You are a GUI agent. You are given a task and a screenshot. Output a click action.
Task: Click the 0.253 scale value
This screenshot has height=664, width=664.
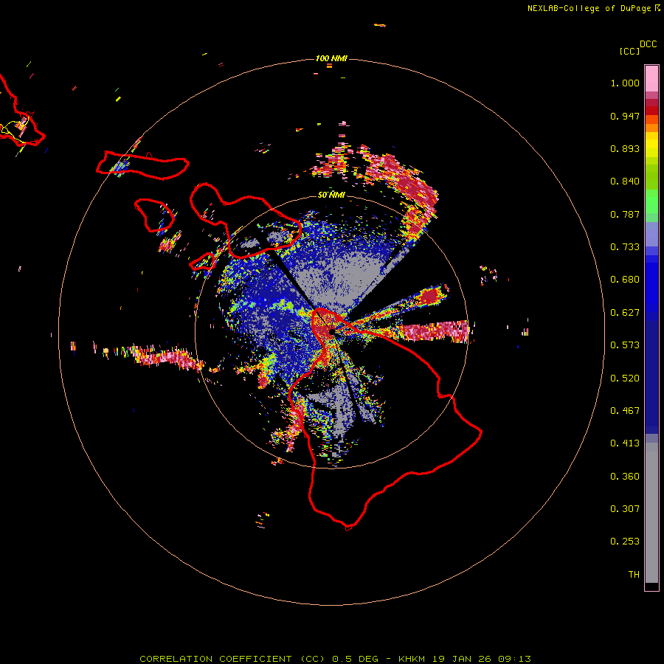point(625,542)
